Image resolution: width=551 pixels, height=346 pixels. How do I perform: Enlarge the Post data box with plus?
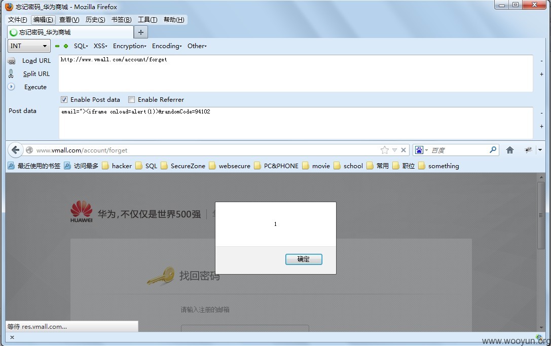541,126
